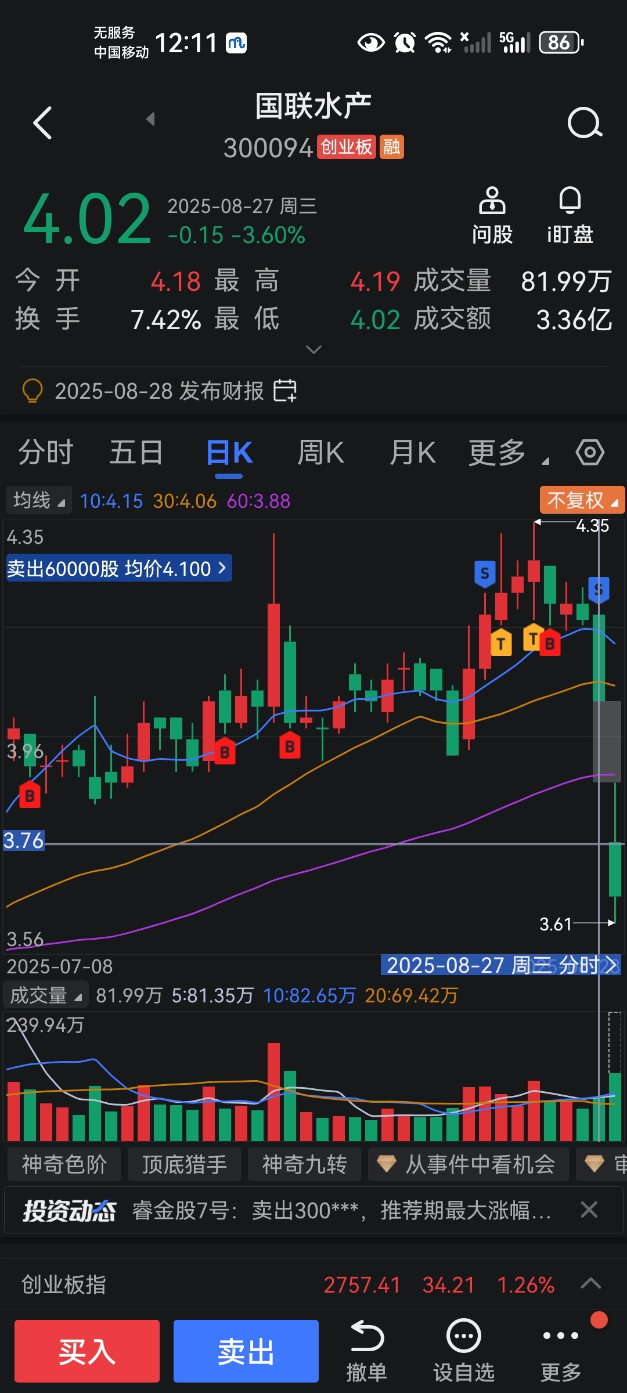Open 2025-08-28 发布财报 notice
Image resolution: width=627 pixels, height=1393 pixels.
(159, 391)
